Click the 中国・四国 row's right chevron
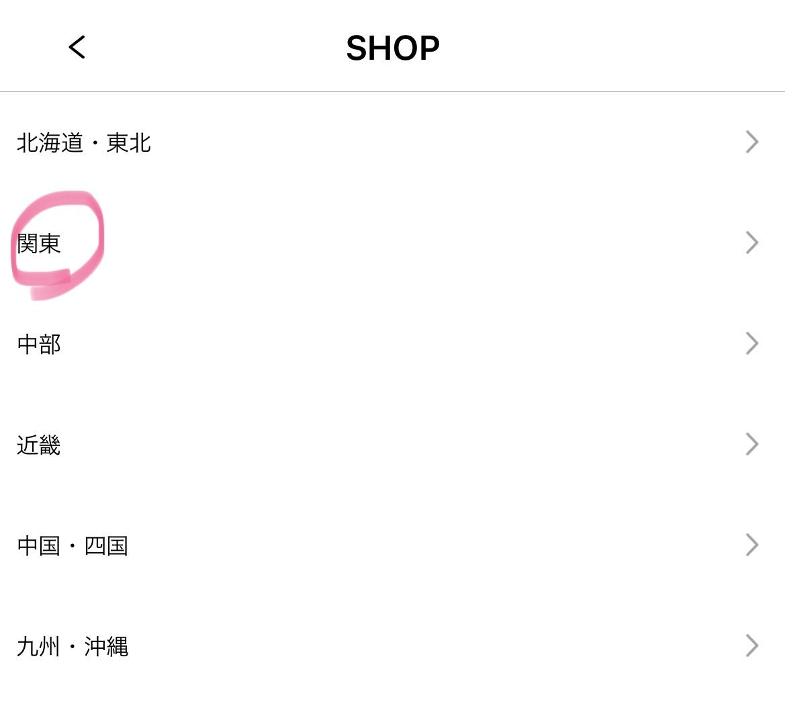 tap(751, 545)
